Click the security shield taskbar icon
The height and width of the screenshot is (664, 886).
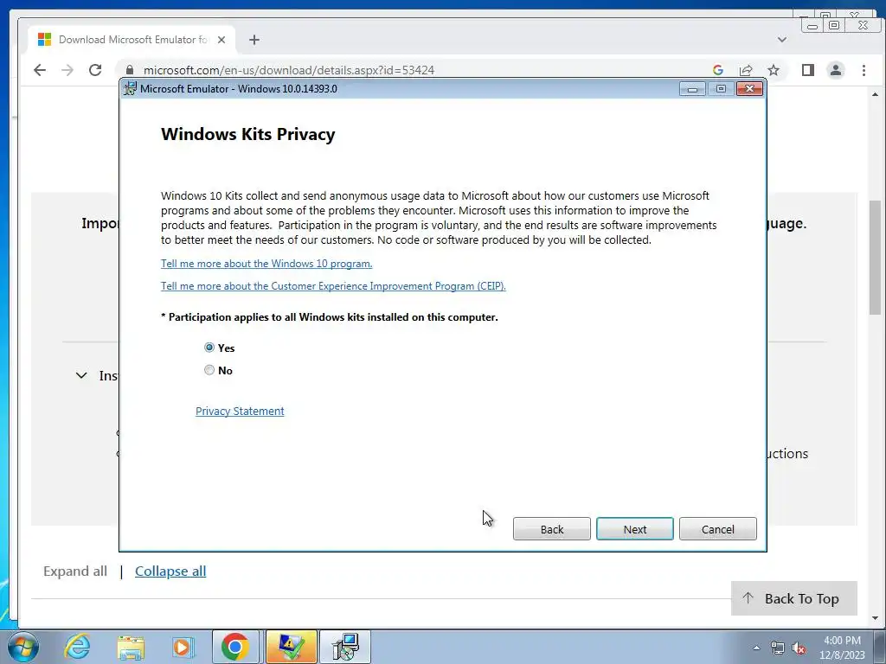[291, 647]
